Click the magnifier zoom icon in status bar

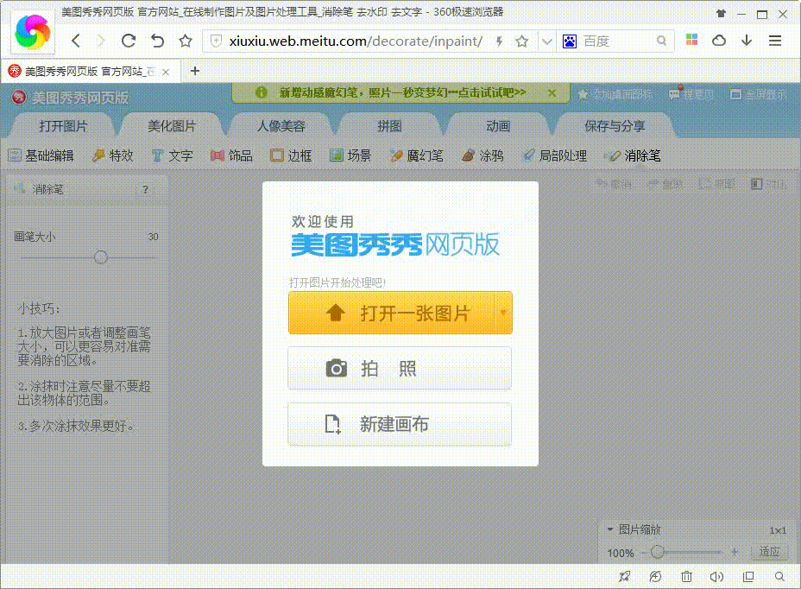[x=779, y=577]
